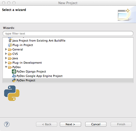Expand the CVS category

(6, 54)
